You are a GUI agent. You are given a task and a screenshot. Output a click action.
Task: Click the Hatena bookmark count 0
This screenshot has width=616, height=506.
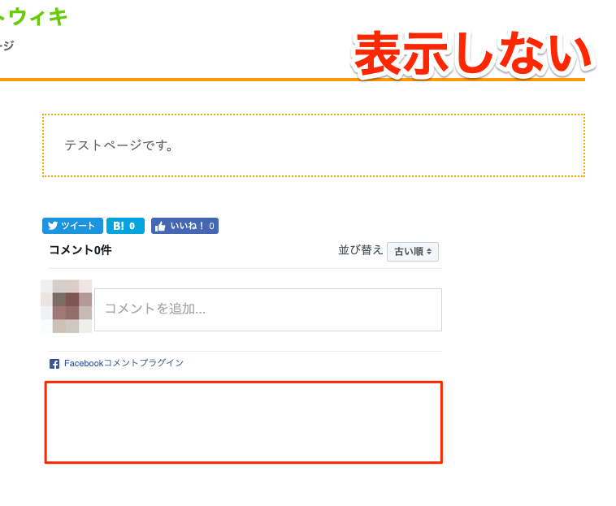(132, 226)
